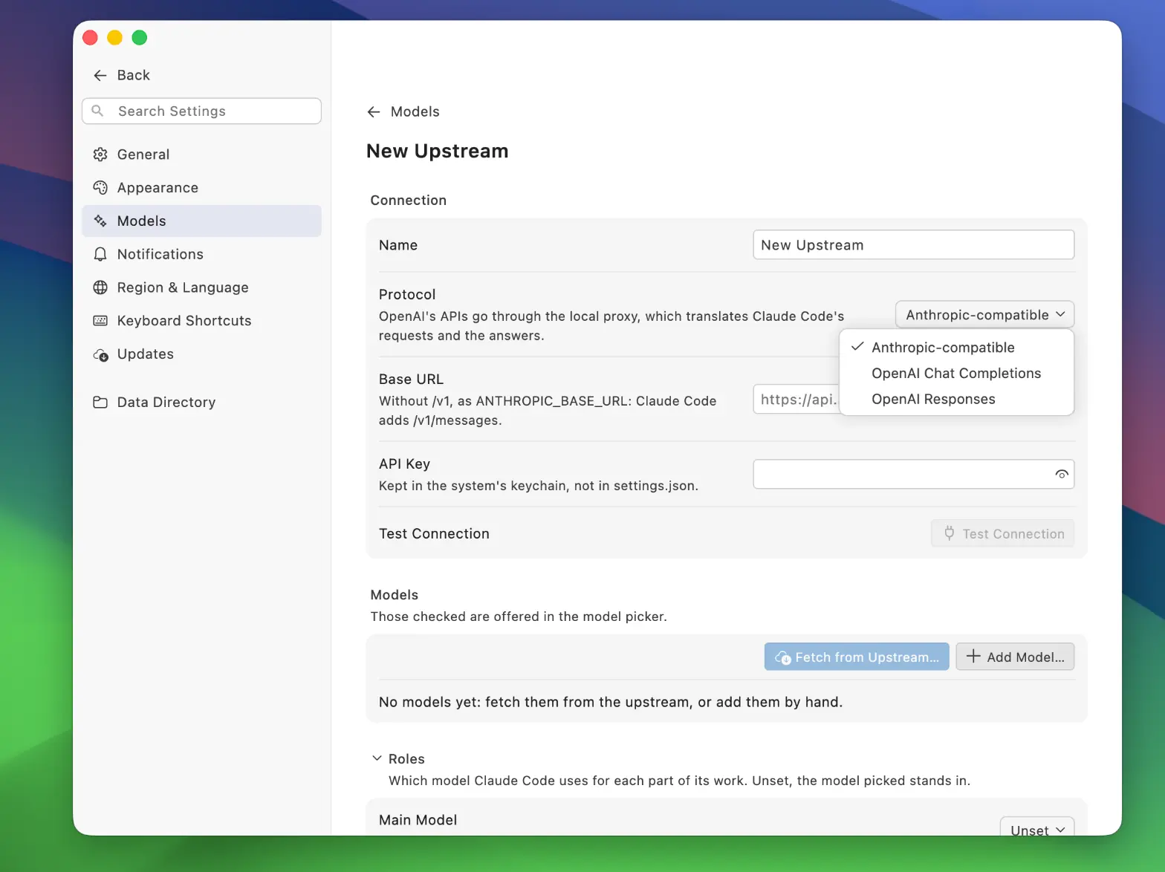Click the Appearance palette icon
The image size is (1165, 872).
(x=100, y=188)
